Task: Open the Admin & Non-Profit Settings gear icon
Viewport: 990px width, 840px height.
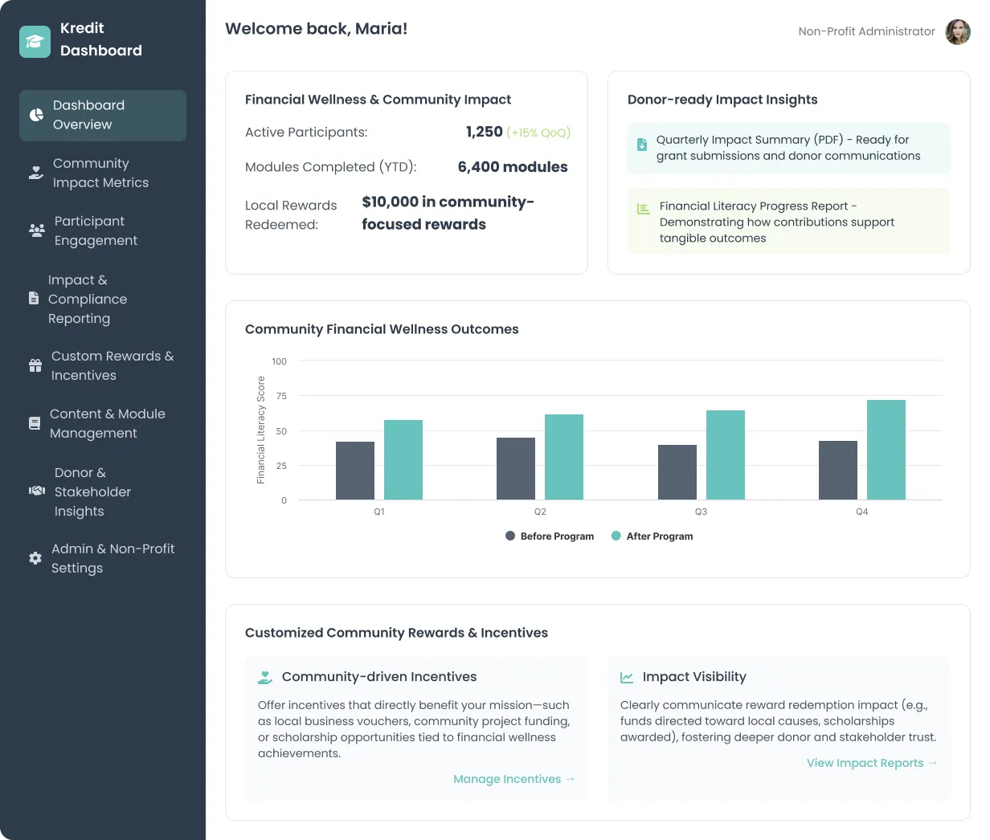Action: [x=35, y=557]
